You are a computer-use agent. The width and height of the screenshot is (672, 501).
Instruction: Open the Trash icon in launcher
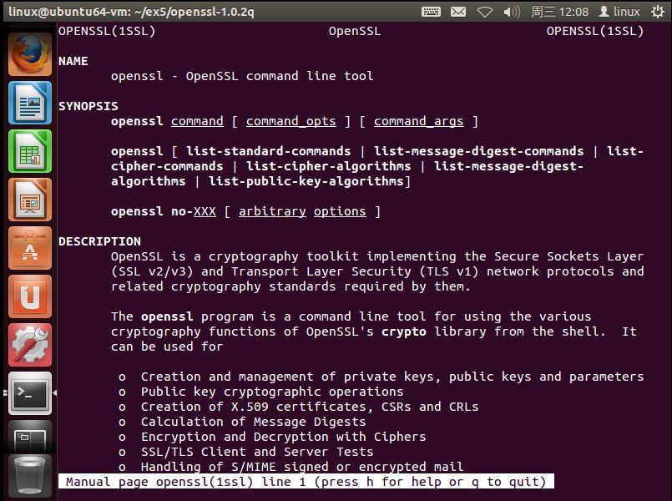[x=29, y=476]
